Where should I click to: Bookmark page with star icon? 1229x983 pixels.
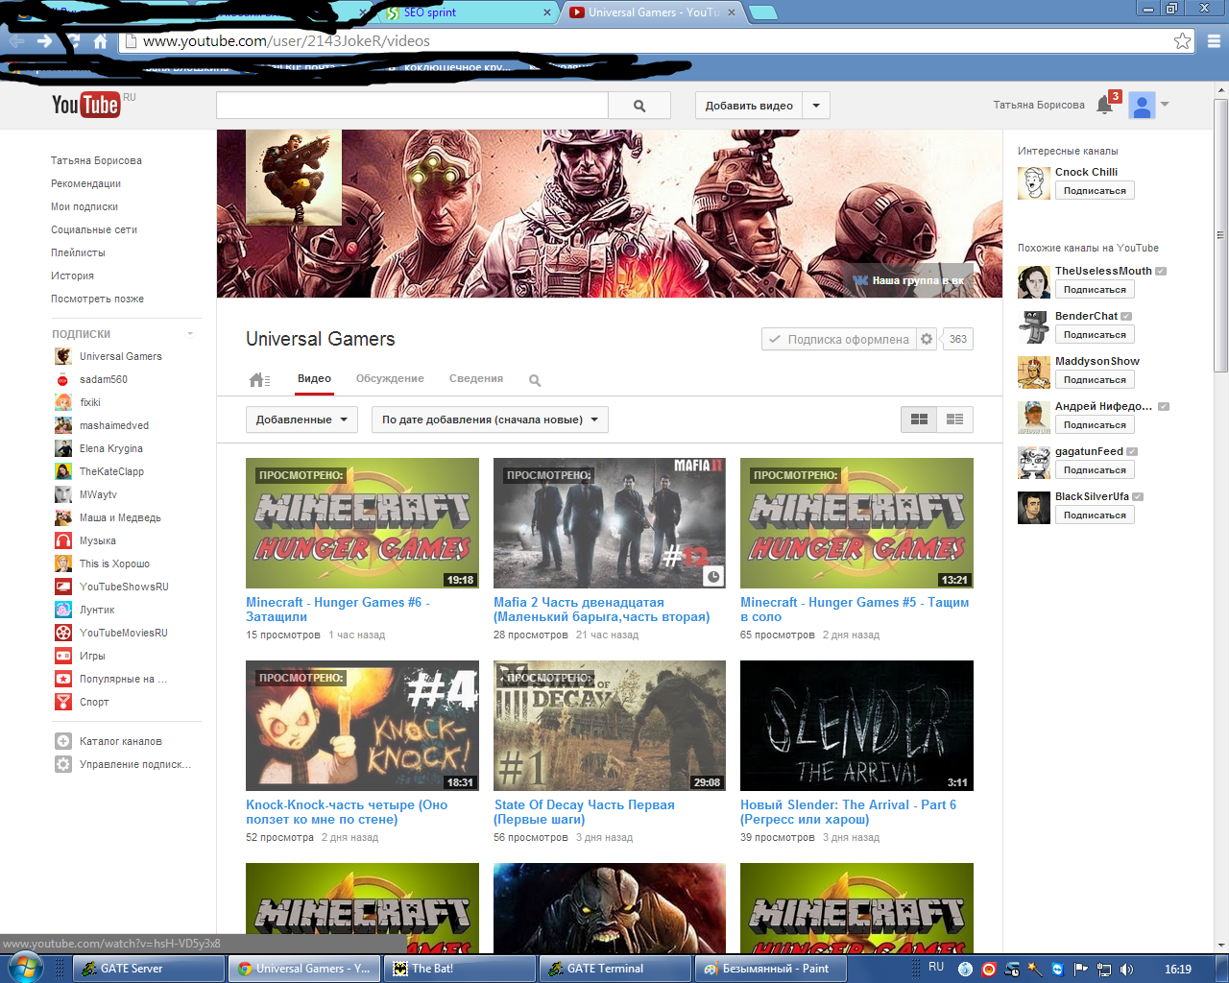[1183, 40]
